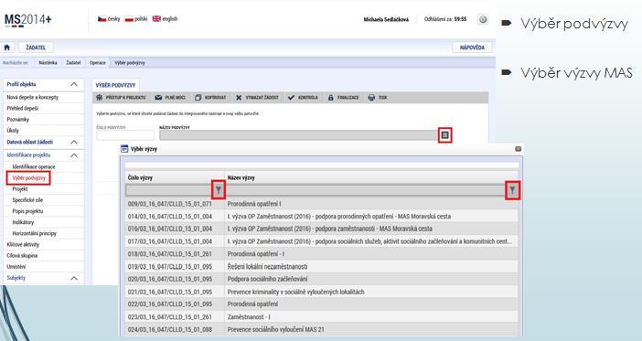Image resolution: width=642 pixels, height=341 pixels.
Task: Select row 022/03_16_047/CLLD_15_01_095
Action: click(x=322, y=304)
